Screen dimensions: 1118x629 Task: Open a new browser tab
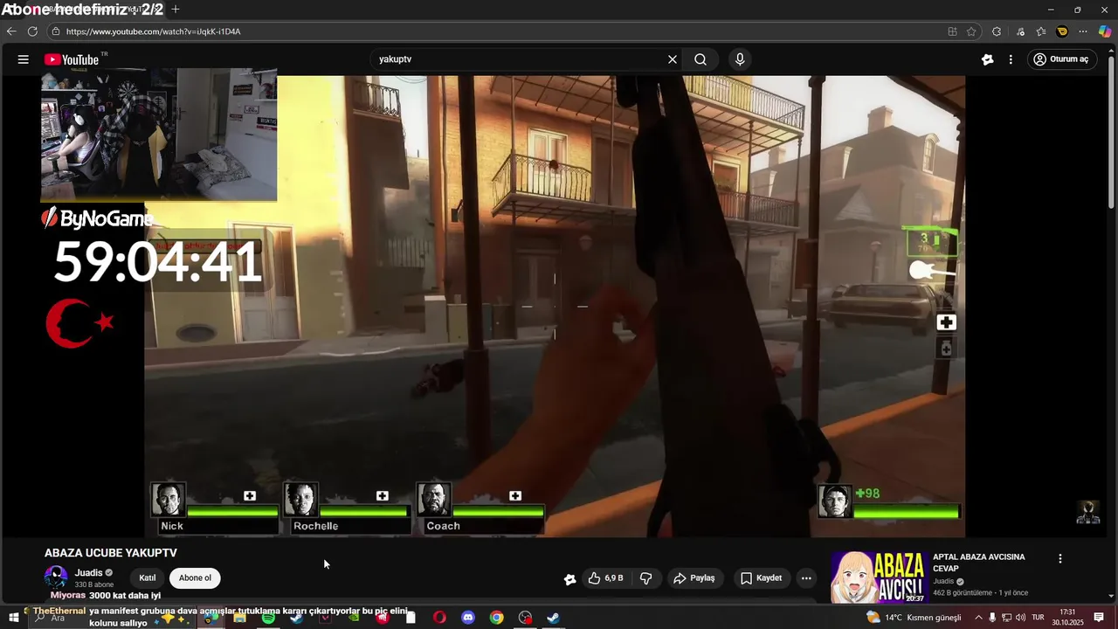[x=176, y=9]
